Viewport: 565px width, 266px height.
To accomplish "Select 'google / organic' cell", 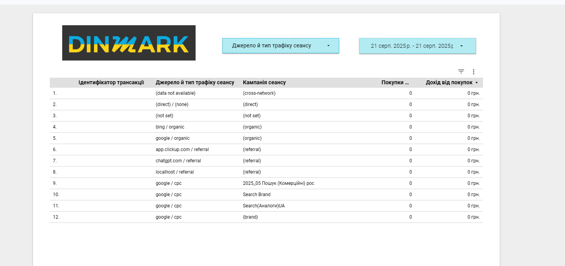I will (x=173, y=138).
